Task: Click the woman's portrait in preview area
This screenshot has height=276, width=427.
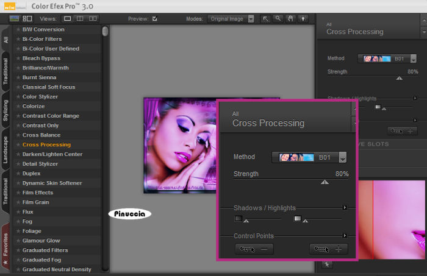Action: pyautogui.click(x=181, y=146)
